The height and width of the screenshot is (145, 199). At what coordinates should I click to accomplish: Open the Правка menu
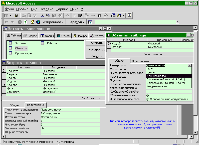pos(22,9)
